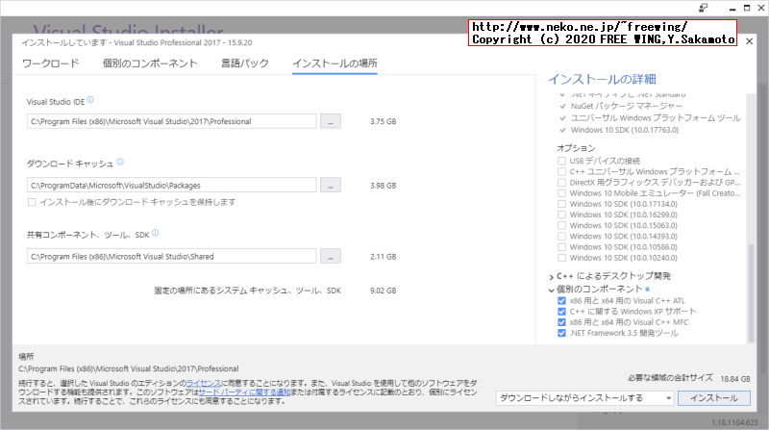Toggle keep download cache after install checkbox
Screen dimensions: 769x430
point(32,202)
